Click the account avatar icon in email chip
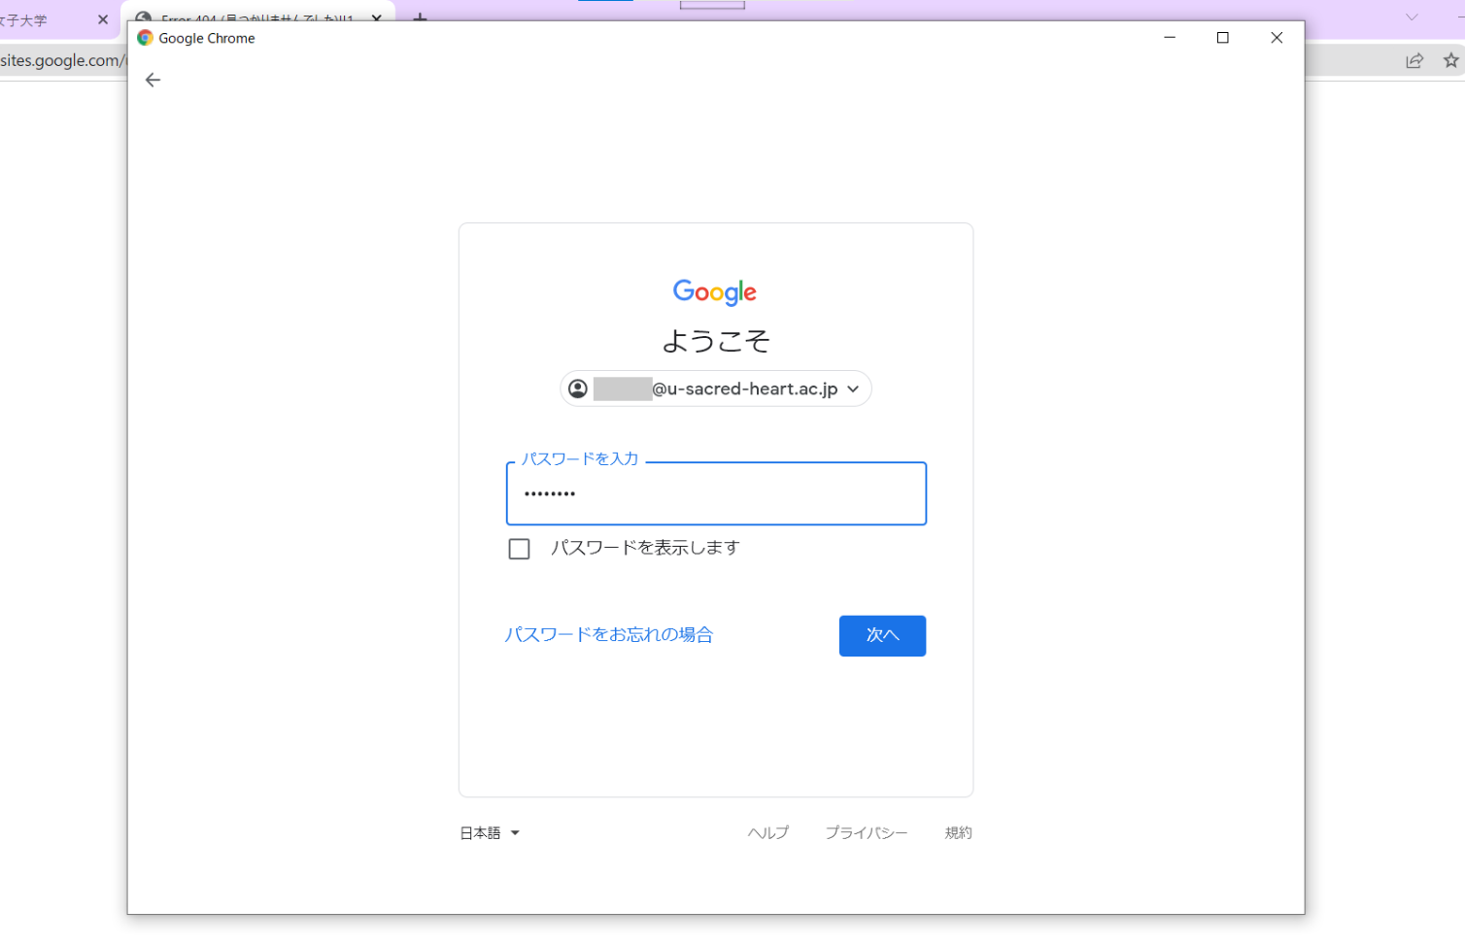Screen dimensions: 1465x943 [578, 388]
